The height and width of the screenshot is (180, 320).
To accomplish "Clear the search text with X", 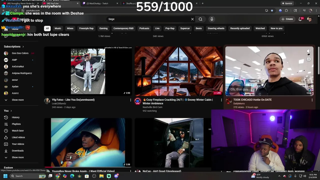I will click(x=192, y=19).
